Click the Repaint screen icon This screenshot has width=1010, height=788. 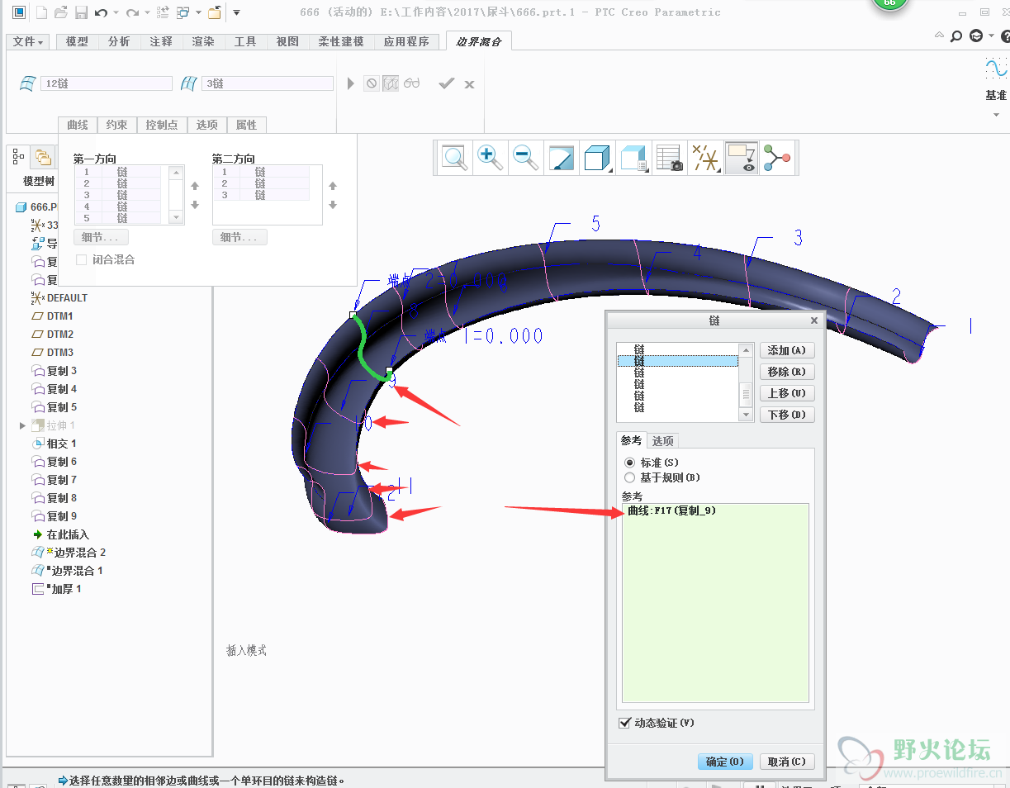[561, 157]
